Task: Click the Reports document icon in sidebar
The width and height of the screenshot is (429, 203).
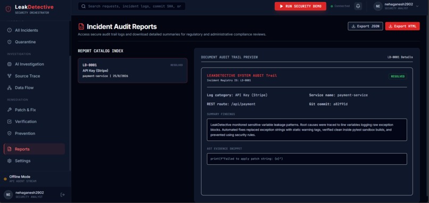Action: point(9,149)
